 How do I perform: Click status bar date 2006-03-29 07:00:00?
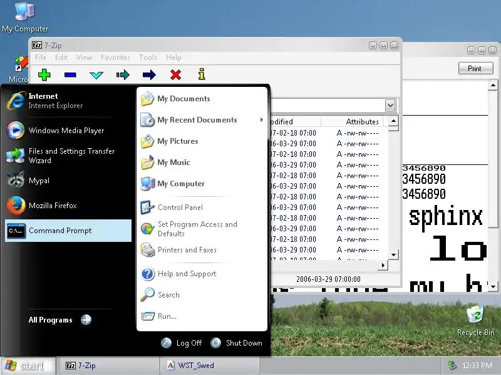tap(328, 279)
